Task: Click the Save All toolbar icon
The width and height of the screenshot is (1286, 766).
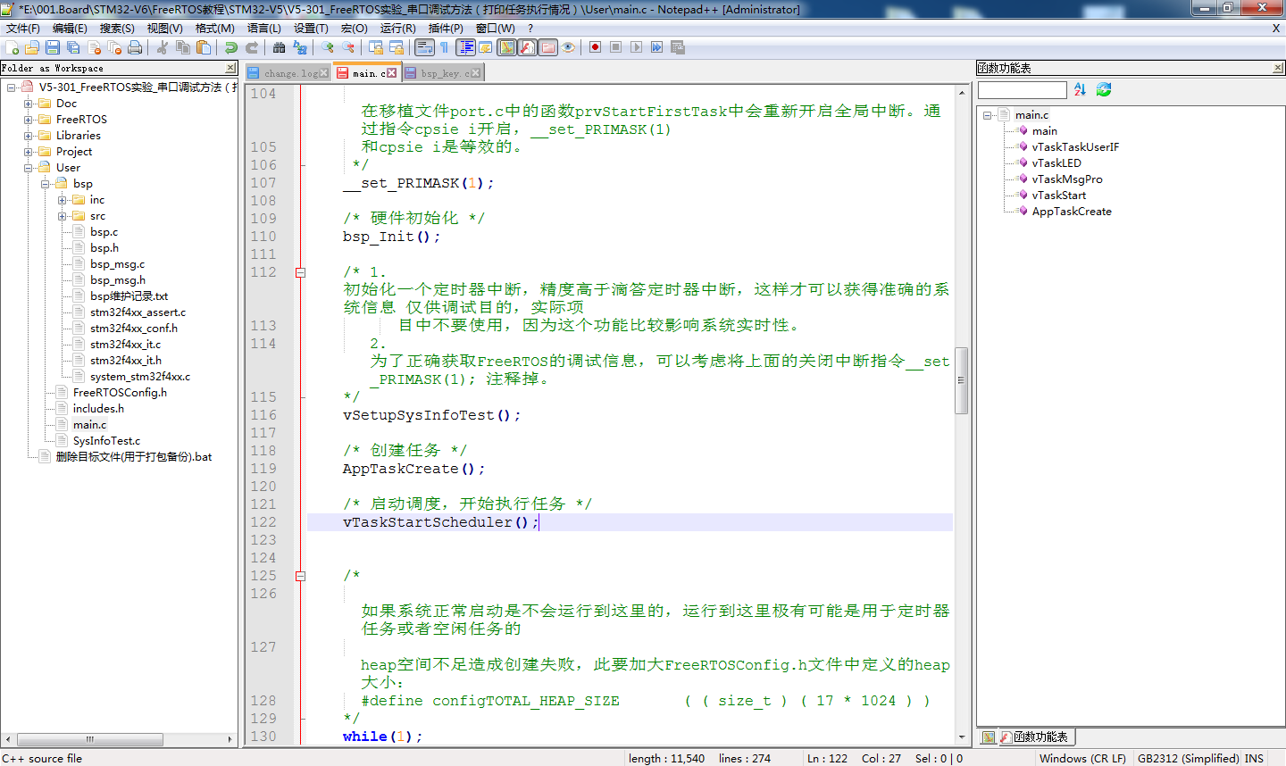Action: coord(73,47)
